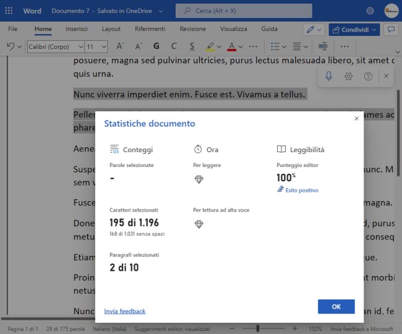
Task: Toggle bold (G) formatting
Action: [x=156, y=46]
